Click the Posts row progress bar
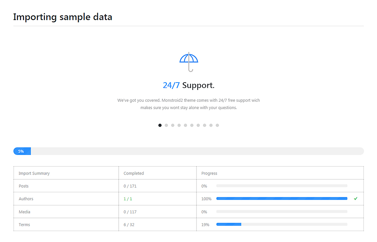 coord(282,186)
